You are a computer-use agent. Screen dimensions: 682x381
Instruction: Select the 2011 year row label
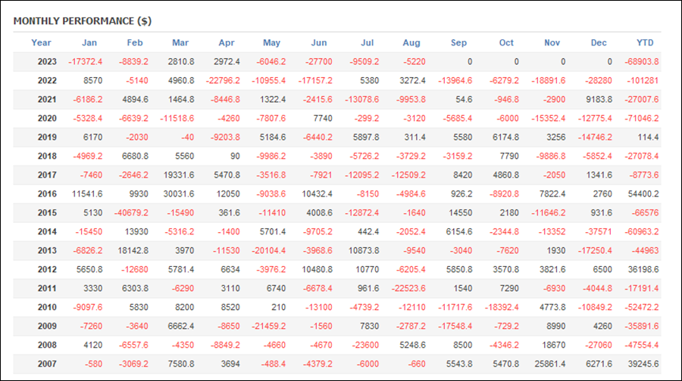47,288
